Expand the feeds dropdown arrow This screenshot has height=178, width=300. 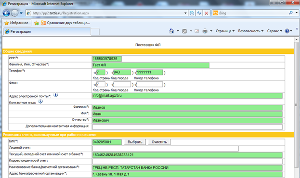191,31
